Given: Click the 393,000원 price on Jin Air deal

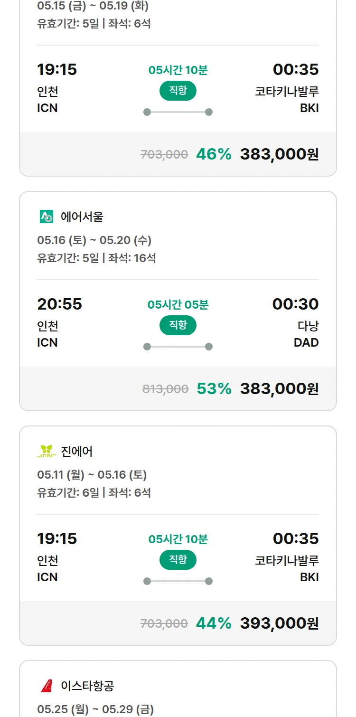Looking at the screenshot, I should (279, 623).
